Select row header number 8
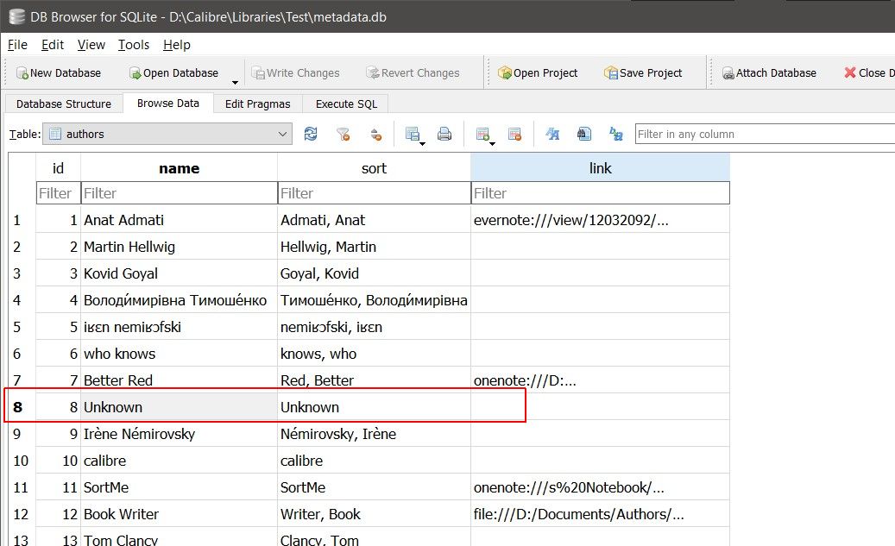This screenshot has width=895, height=546. tap(22, 407)
